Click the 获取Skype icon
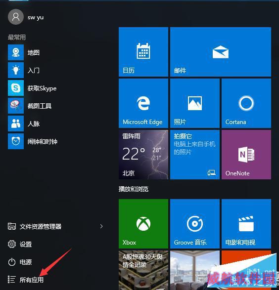 coord(16,88)
